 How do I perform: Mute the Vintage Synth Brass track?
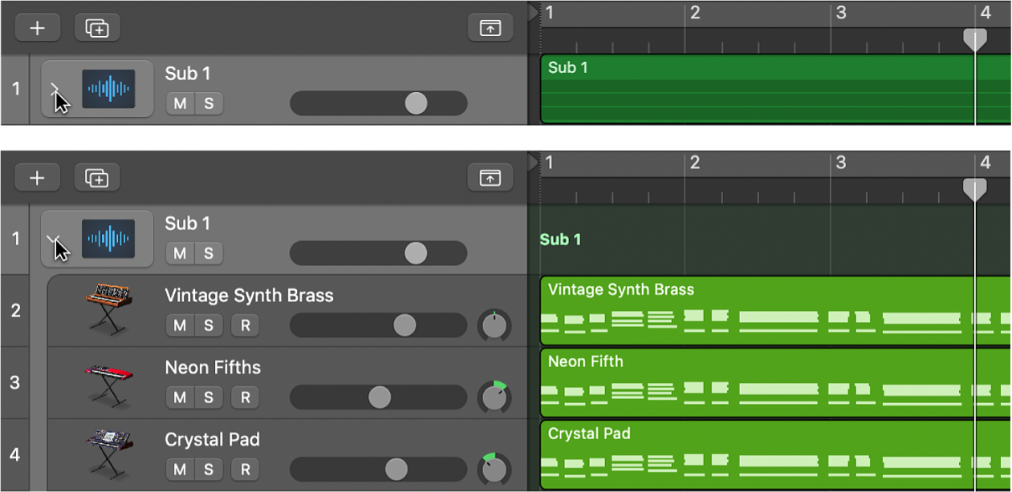tap(180, 325)
